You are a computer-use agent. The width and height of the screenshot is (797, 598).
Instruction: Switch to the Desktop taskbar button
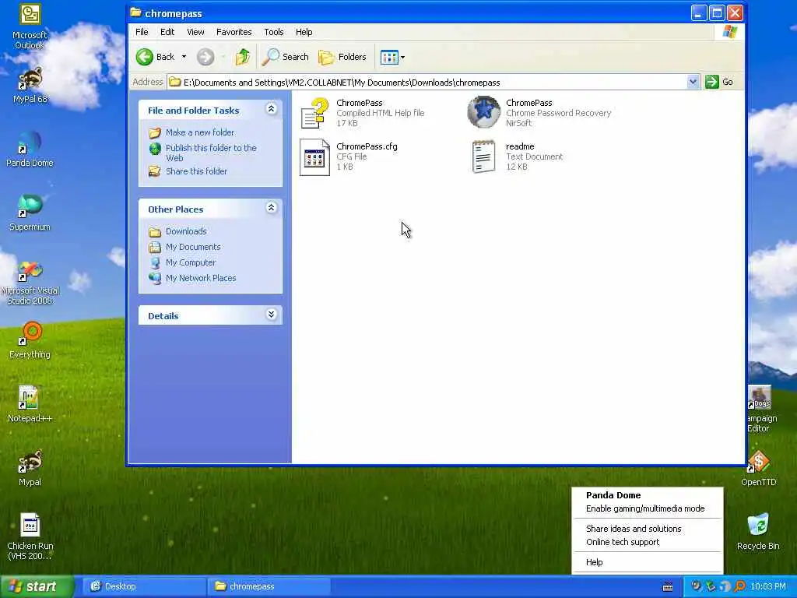pyautogui.click(x=144, y=586)
